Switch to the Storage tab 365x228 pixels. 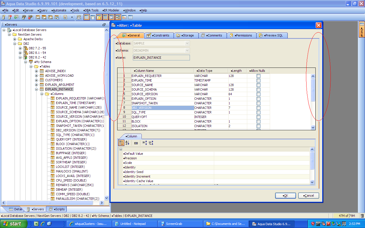(186, 35)
